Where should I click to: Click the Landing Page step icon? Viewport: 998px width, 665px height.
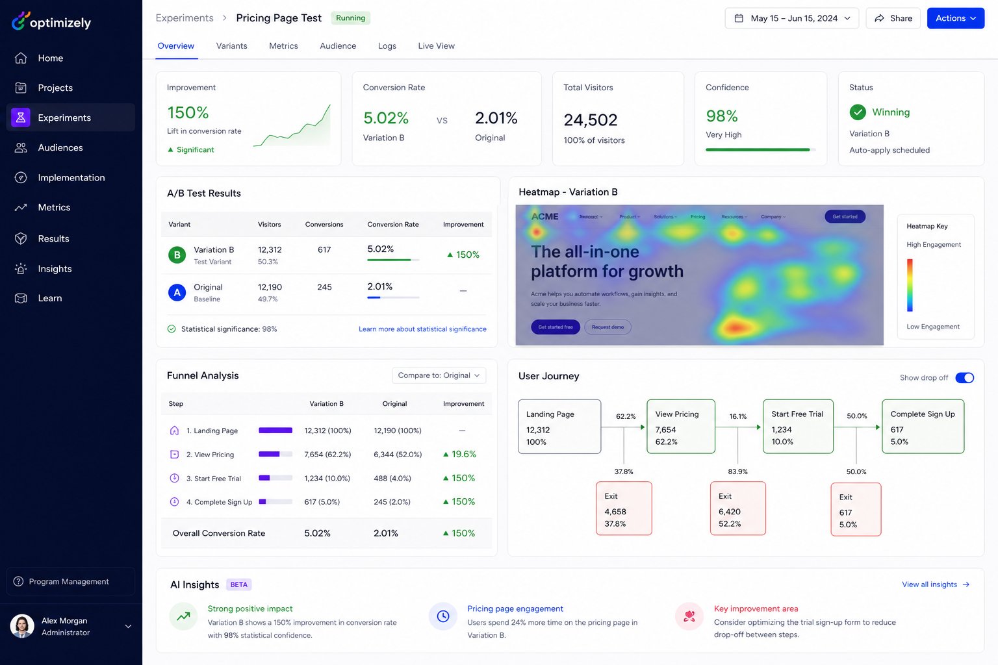tap(174, 431)
